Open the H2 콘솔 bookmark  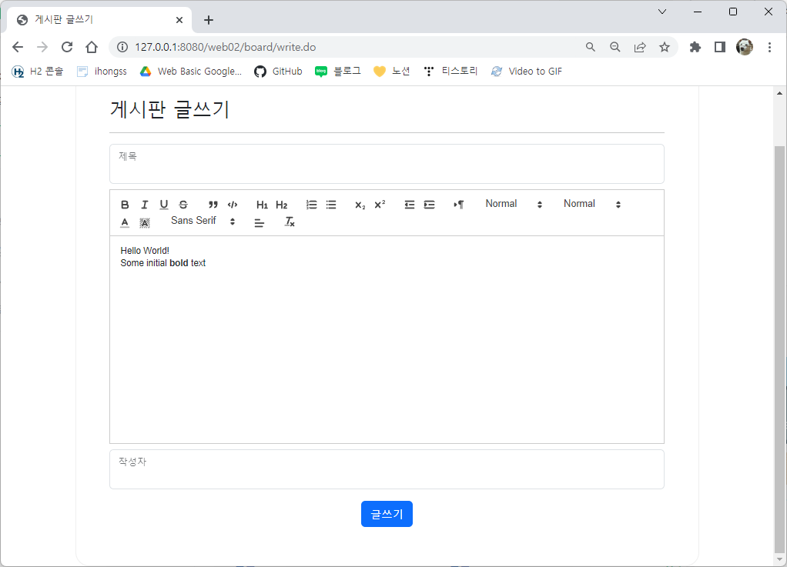[x=38, y=72]
